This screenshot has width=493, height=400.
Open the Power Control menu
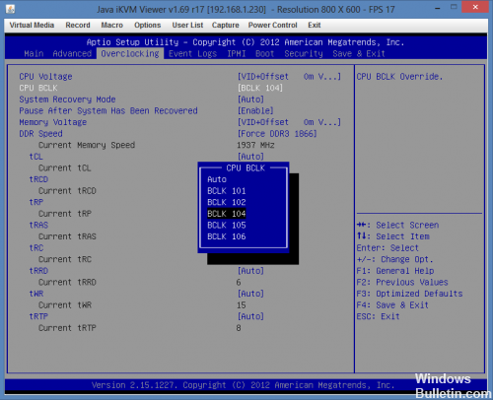pos(272,25)
